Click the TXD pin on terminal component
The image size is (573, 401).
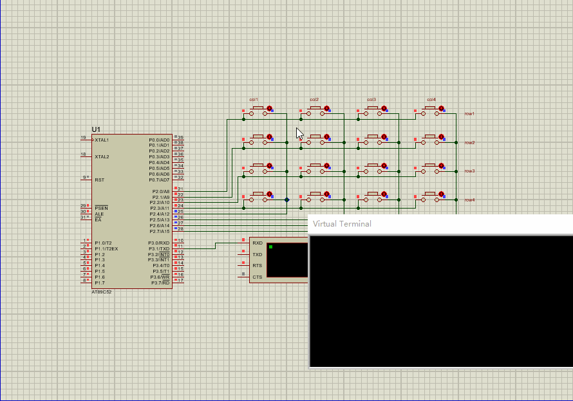258,254
